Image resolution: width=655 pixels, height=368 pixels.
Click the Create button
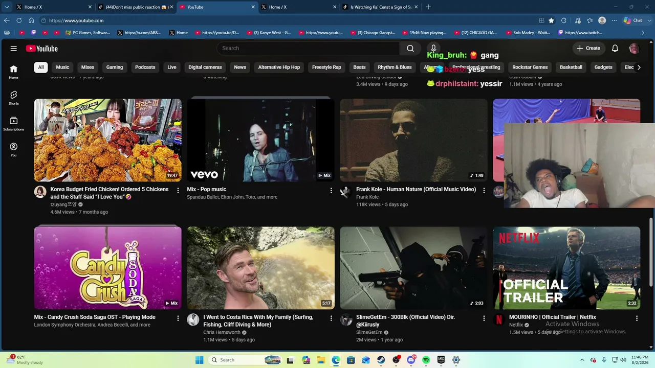(x=588, y=48)
